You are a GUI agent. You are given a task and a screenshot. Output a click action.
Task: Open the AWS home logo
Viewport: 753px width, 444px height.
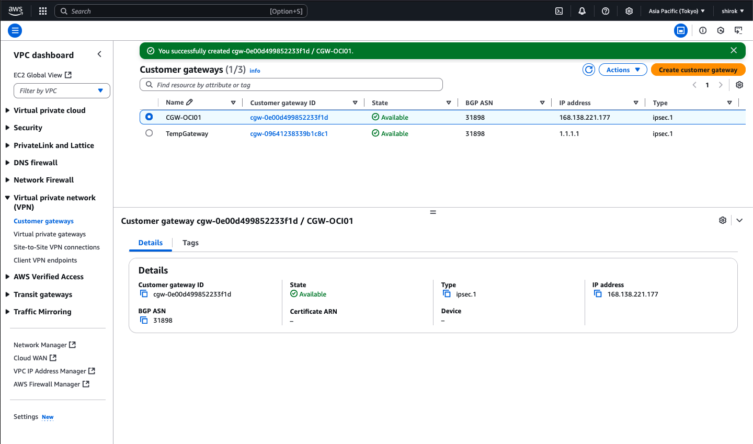[x=15, y=10]
